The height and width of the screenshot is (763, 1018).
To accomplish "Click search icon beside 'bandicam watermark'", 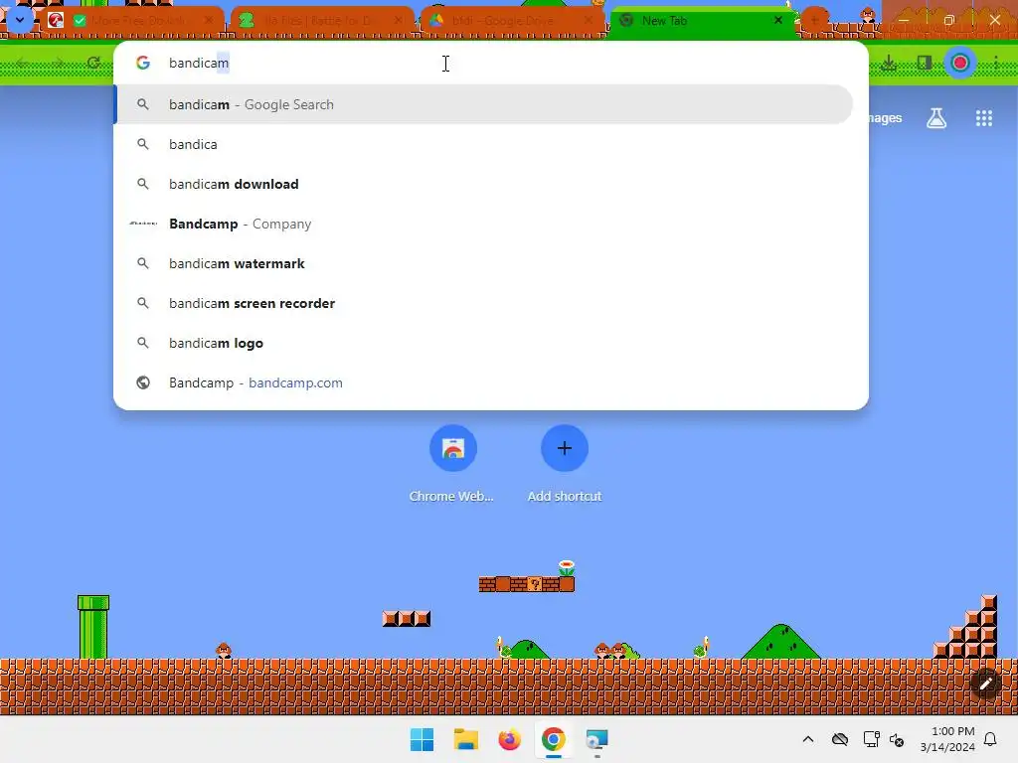I will click(x=143, y=263).
